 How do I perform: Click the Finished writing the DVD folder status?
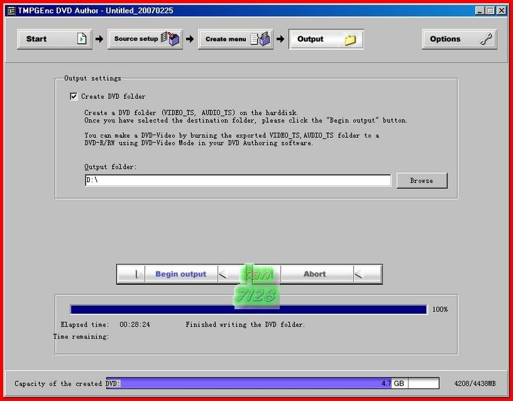pyautogui.click(x=245, y=325)
